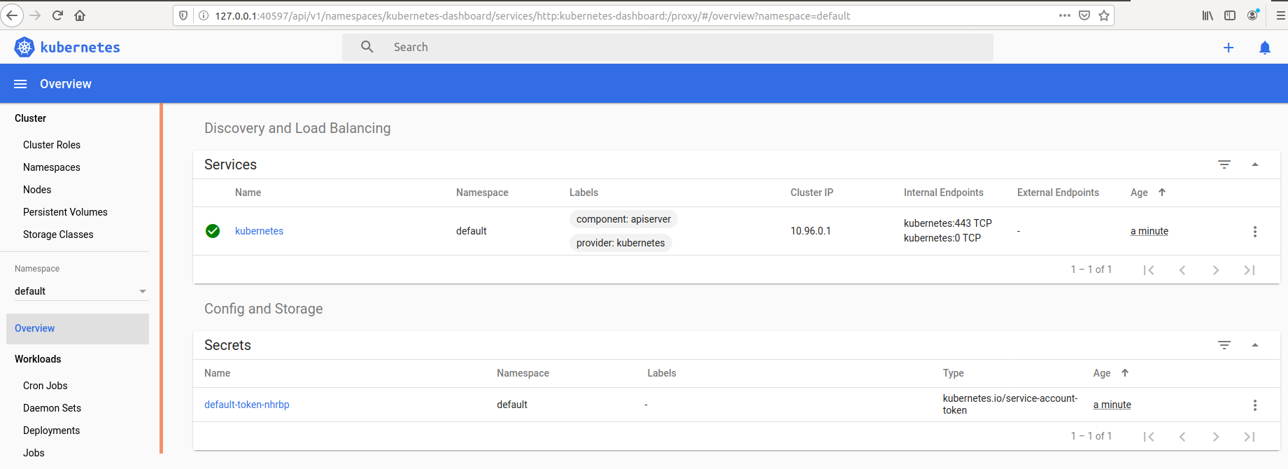Open the default-token-nhrbp secret link
This screenshot has height=469, width=1288.
point(247,405)
